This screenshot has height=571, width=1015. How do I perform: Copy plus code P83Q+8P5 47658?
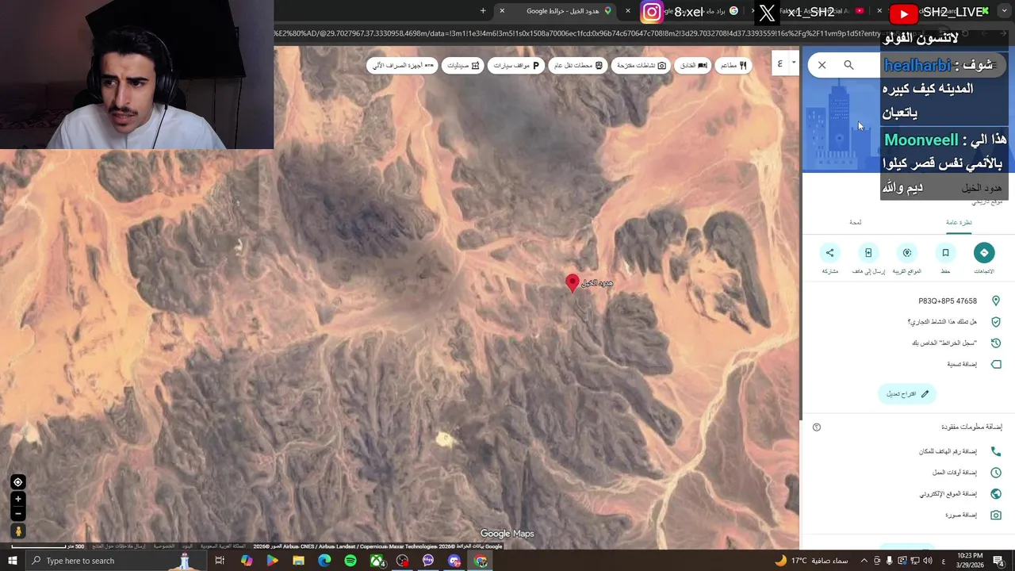coord(948,301)
